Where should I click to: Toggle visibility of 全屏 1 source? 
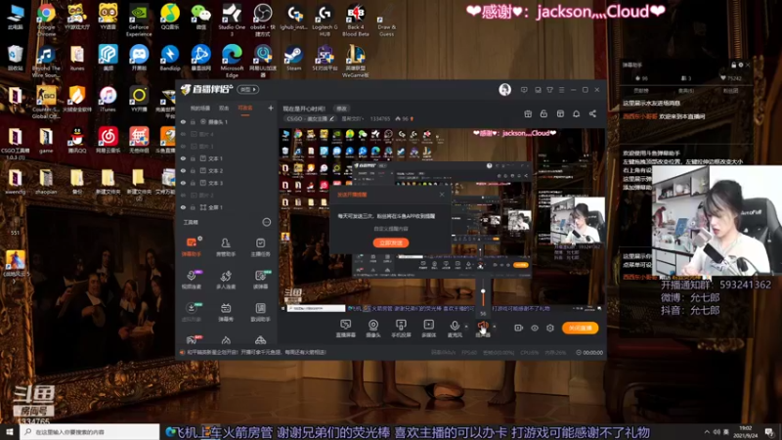coord(183,207)
